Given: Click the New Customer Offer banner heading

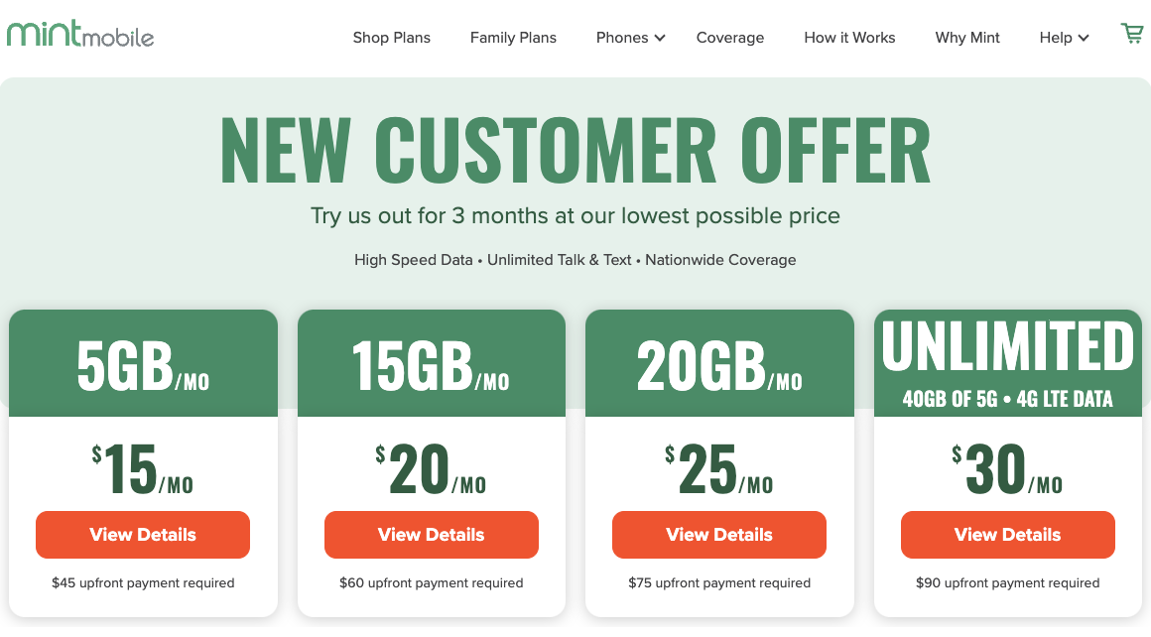Looking at the screenshot, I should 575,151.
